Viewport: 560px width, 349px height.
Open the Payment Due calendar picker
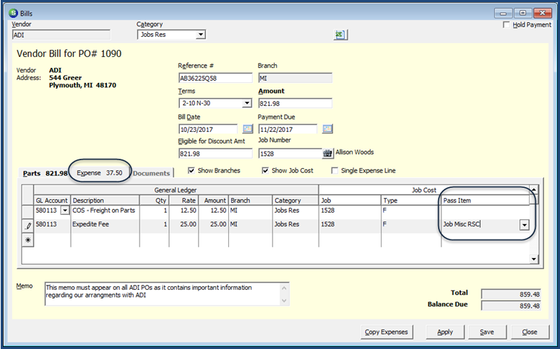pos(327,128)
